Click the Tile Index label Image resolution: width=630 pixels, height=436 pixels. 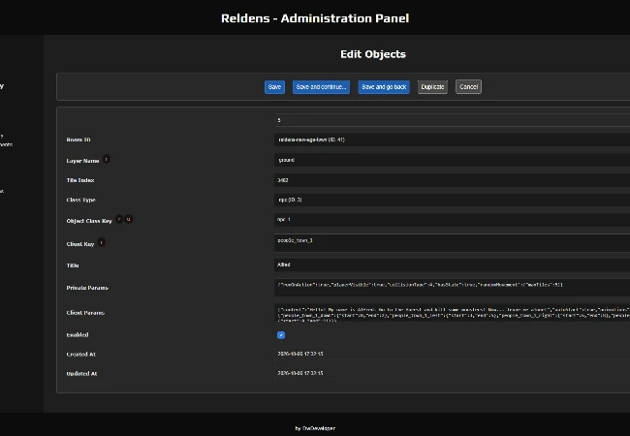(80, 180)
